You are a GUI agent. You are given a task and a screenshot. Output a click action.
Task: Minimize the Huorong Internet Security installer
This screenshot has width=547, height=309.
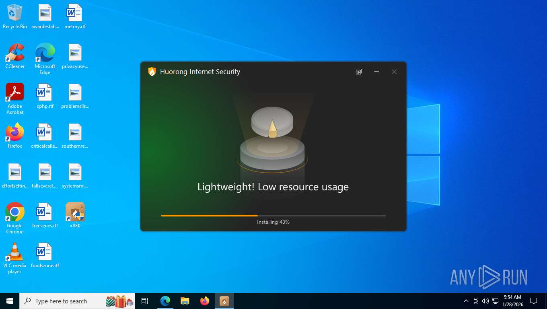(x=376, y=72)
